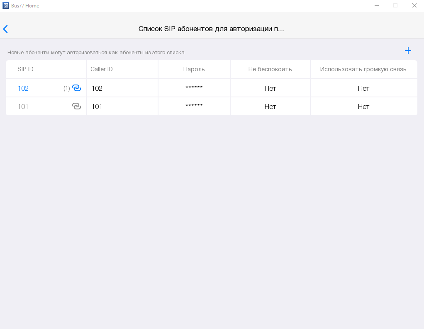Toggle Не беспокоить for subscriber 102
Viewport: 424px width, 329px height.
pyautogui.click(x=270, y=88)
